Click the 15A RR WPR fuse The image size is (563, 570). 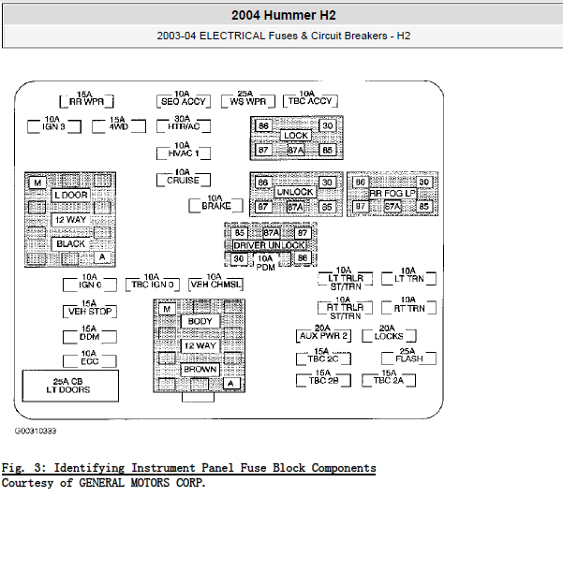[x=84, y=101]
